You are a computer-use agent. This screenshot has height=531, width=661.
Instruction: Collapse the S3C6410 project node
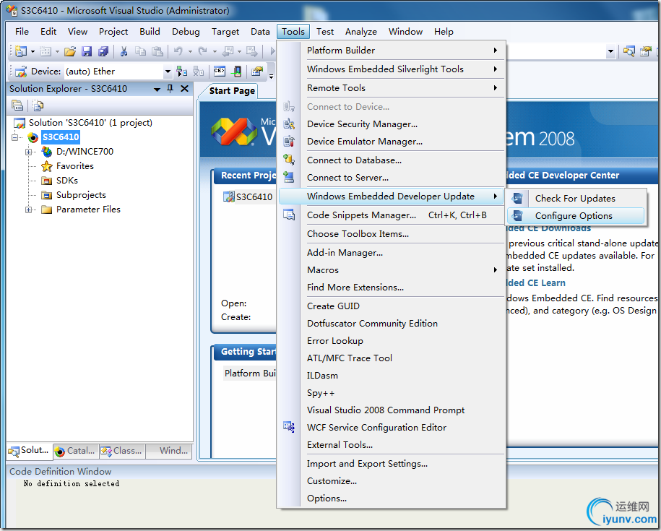16,137
